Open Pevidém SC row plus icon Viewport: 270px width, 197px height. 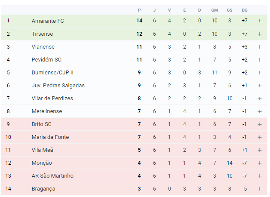coord(260,60)
